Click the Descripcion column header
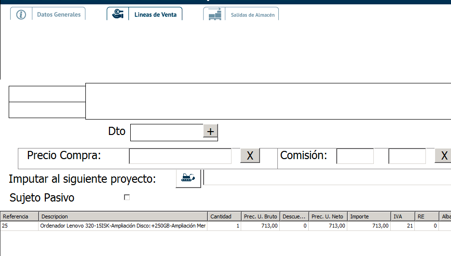 [123, 216]
